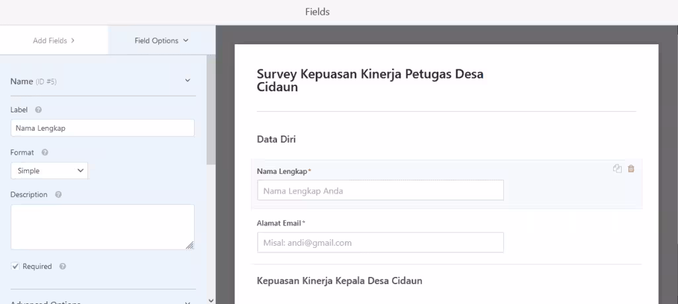Collapse the Name (ID #5) section

(187, 81)
